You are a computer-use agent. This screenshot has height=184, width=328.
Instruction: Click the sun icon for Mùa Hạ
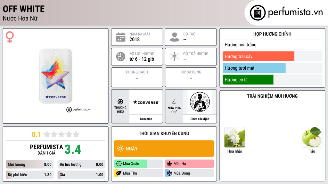(169, 164)
